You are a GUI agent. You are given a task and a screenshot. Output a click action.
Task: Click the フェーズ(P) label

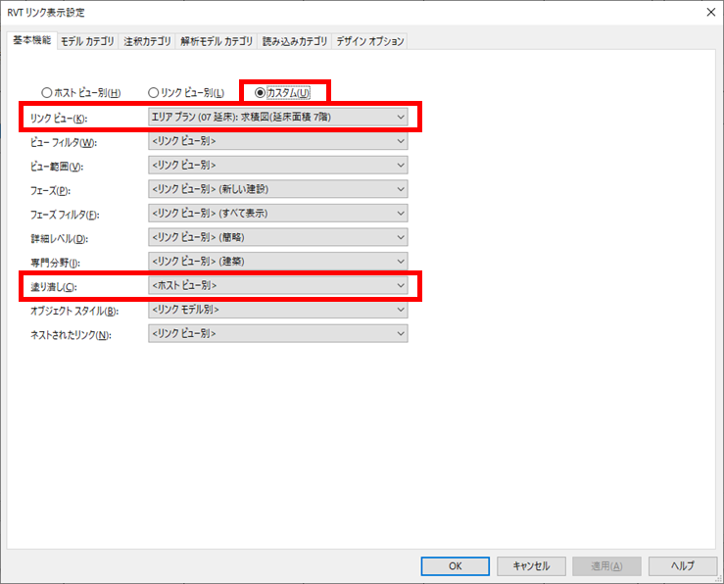tap(50, 191)
